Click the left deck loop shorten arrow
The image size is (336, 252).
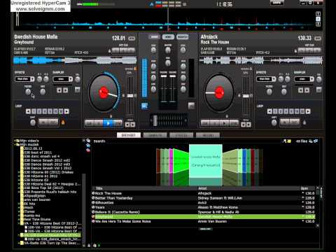pos(28,111)
